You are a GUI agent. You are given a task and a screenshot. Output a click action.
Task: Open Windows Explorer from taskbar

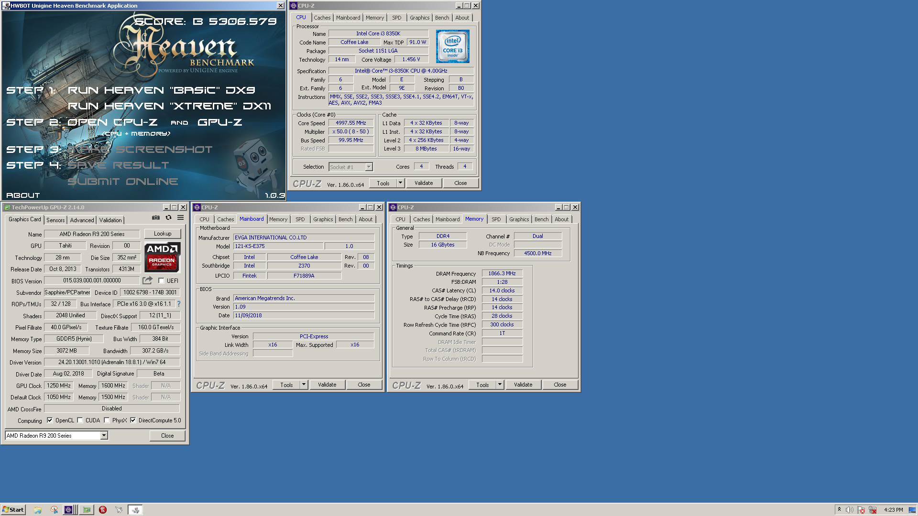pos(38,510)
